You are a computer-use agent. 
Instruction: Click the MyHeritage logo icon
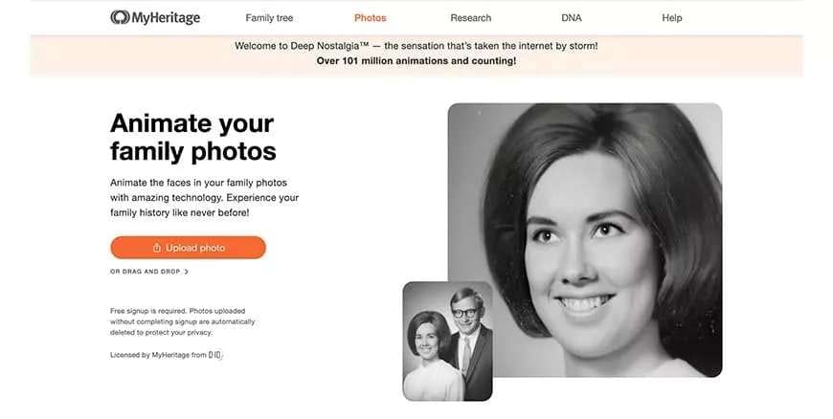click(x=120, y=17)
